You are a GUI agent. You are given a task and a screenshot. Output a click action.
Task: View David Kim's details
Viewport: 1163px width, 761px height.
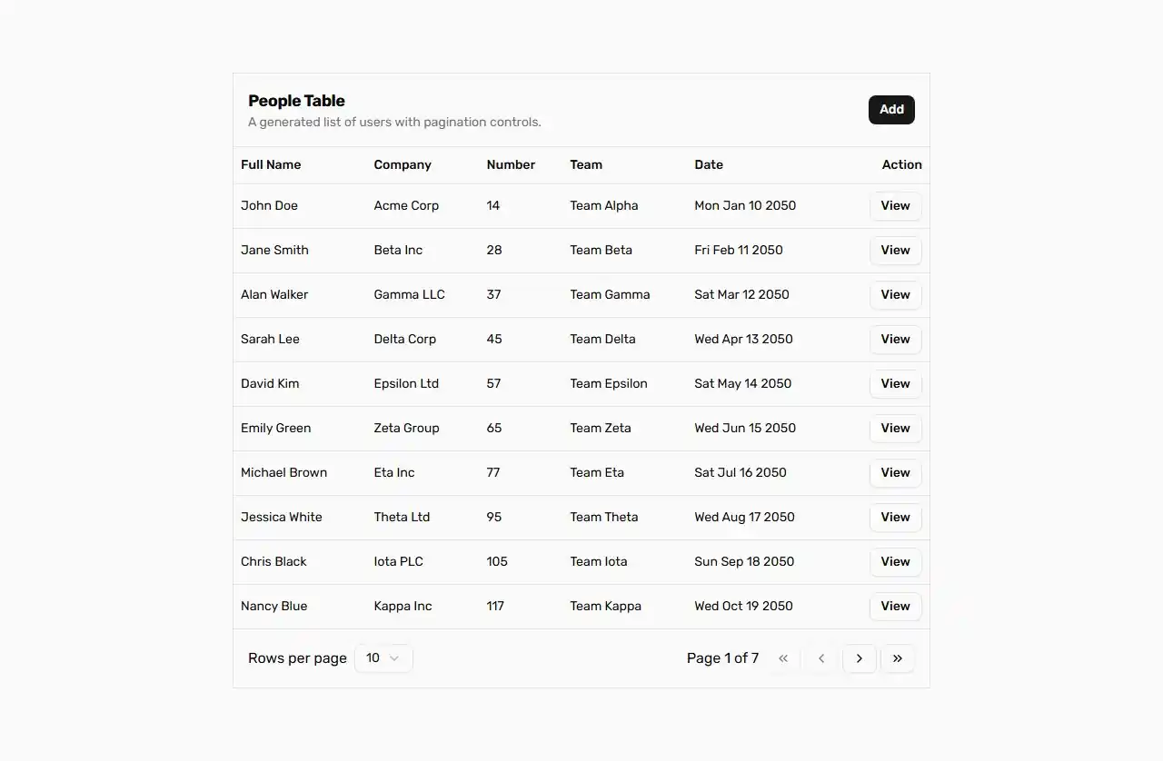point(895,384)
